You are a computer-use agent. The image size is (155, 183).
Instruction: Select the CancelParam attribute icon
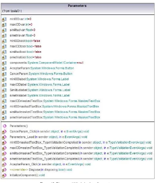4,74
